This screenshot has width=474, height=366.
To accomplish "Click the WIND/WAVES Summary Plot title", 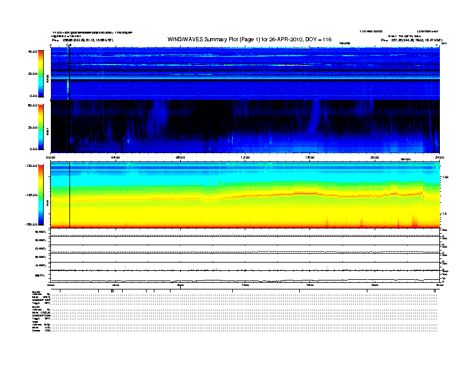I will point(250,39).
